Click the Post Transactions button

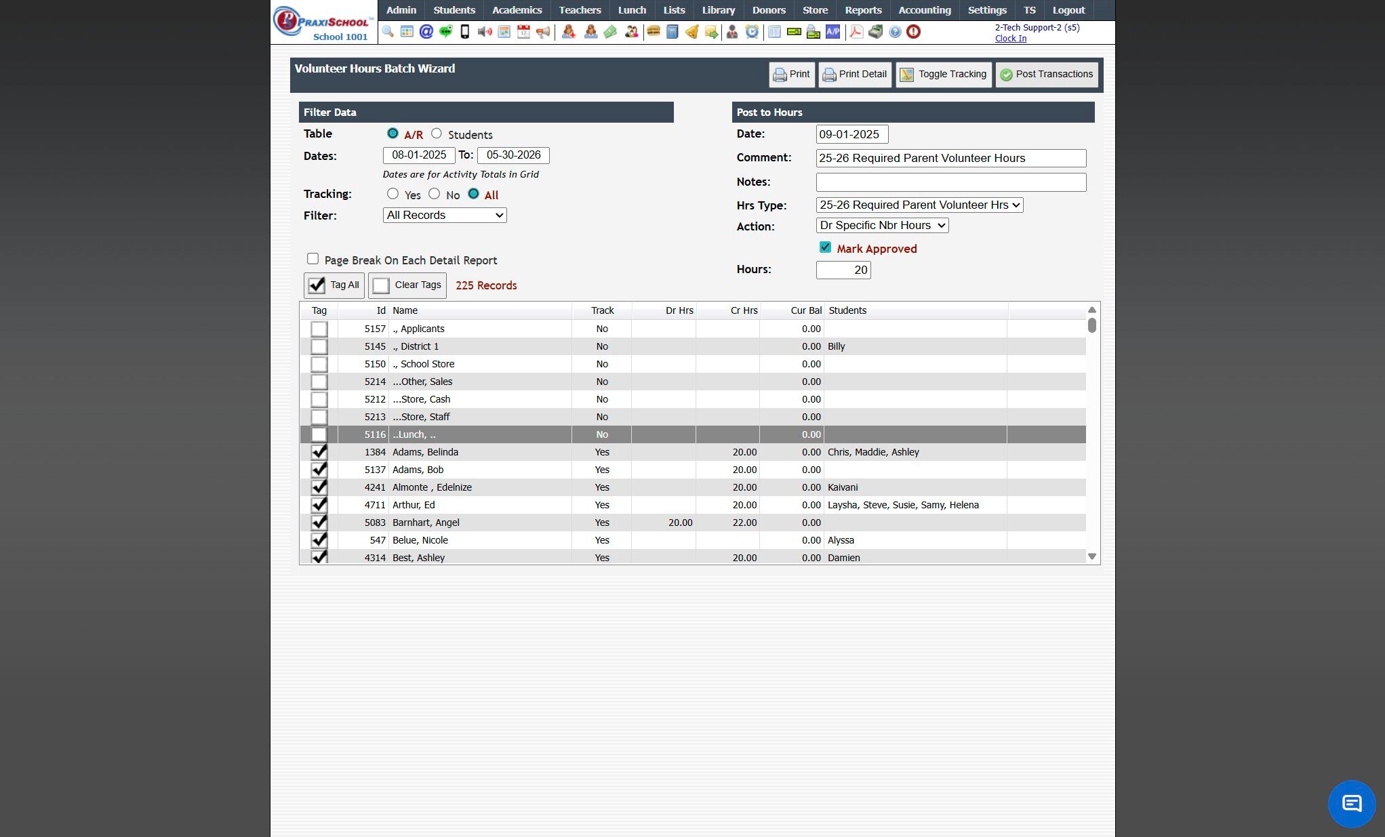click(x=1046, y=75)
